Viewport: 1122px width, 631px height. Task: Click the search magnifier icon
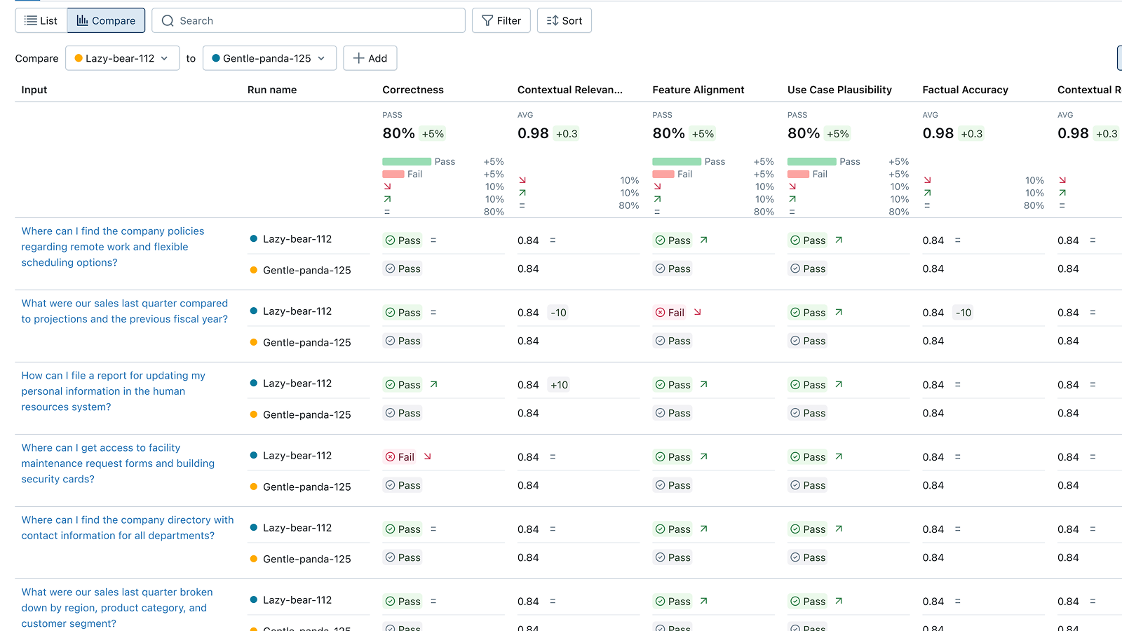point(168,20)
